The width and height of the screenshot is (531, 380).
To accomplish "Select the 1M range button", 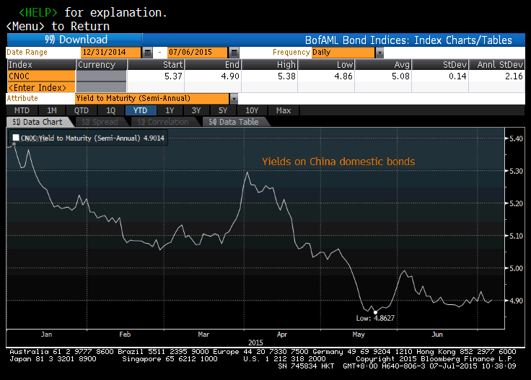I will pyautogui.click(x=51, y=110).
